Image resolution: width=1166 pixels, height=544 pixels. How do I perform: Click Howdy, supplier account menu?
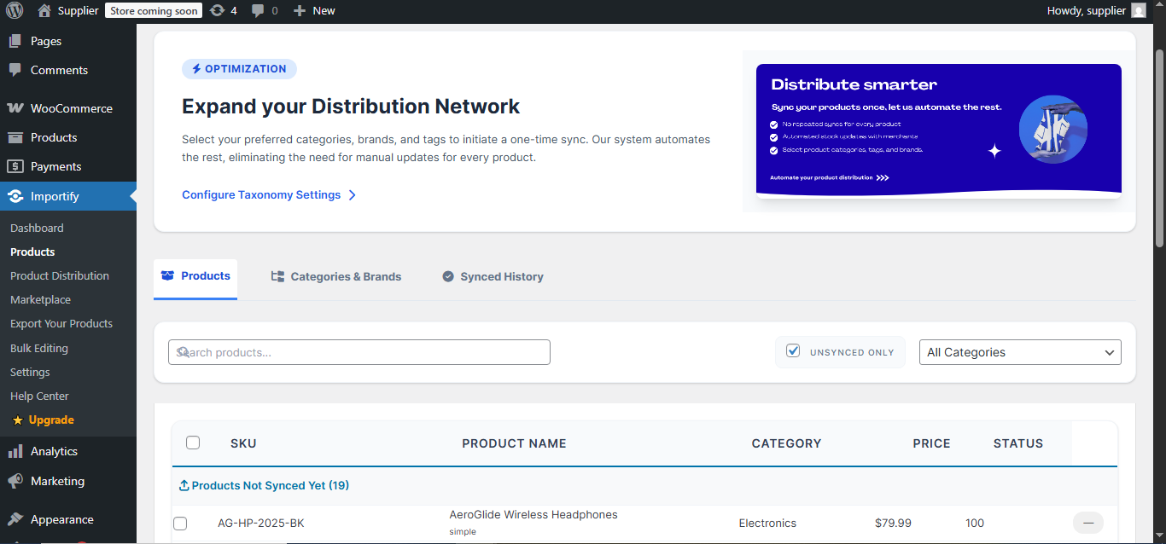[x=1096, y=11]
